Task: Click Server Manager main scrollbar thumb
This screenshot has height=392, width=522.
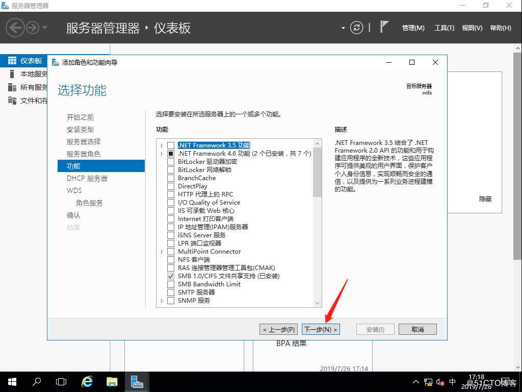Action: tap(518, 156)
